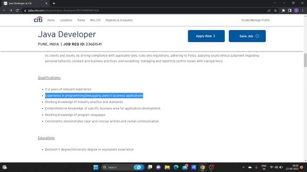Open the Why Citi nav item
Screen dimensions: 307x172
point(95,20)
